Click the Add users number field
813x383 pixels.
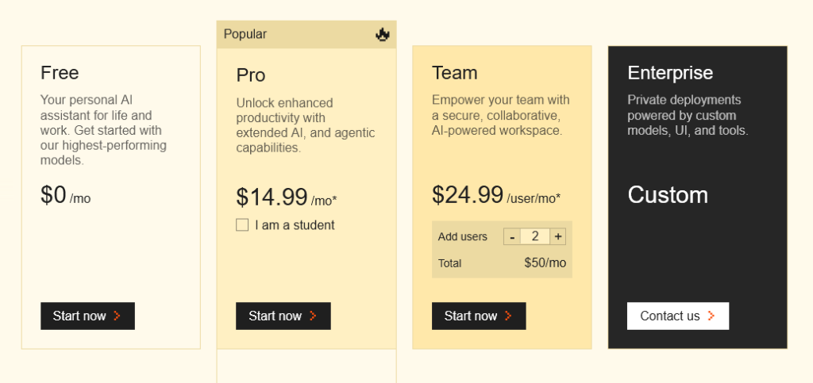coord(535,237)
